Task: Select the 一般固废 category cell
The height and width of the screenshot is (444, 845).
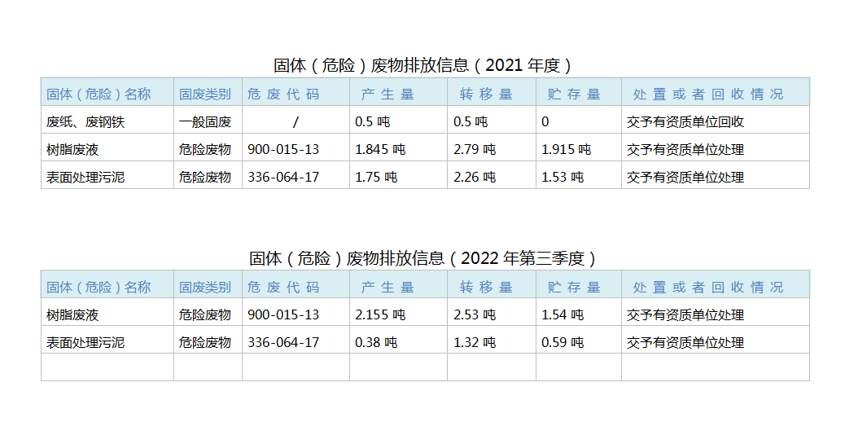Action: pos(205,122)
